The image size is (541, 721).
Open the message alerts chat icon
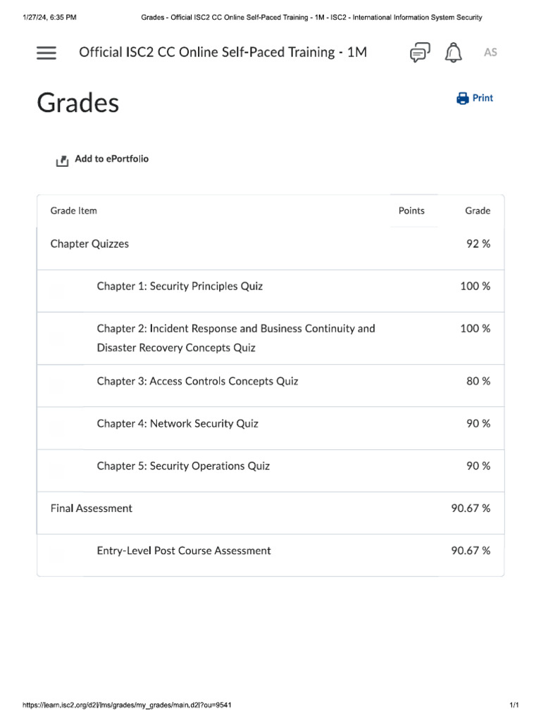420,52
